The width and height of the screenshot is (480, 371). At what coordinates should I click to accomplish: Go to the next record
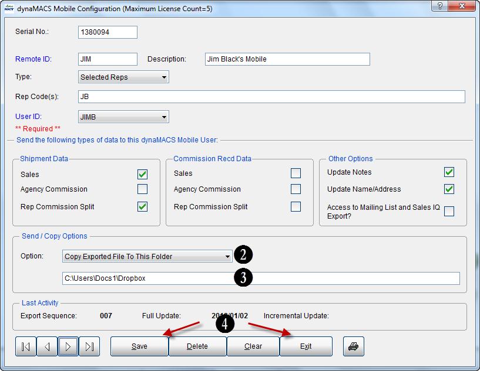point(68,346)
